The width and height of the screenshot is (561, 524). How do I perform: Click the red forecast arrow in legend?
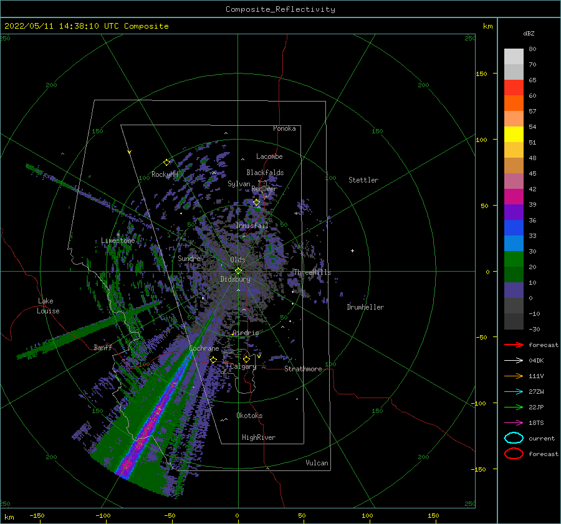tap(514, 345)
